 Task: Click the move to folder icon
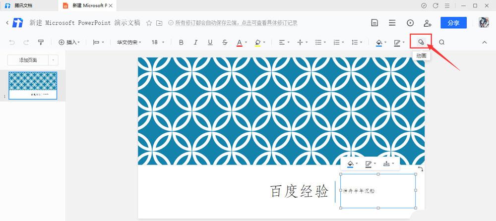(159, 23)
